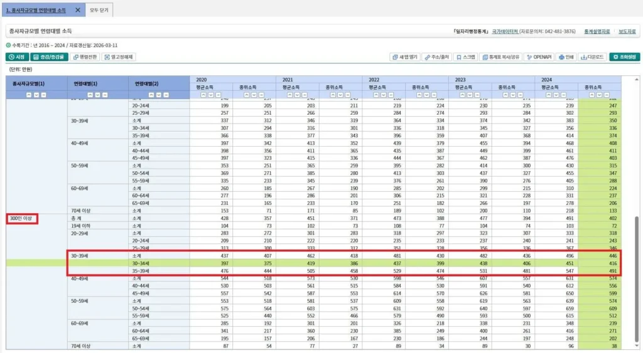
Task: Open table in new tab (새탭열기)
Action: point(405,57)
